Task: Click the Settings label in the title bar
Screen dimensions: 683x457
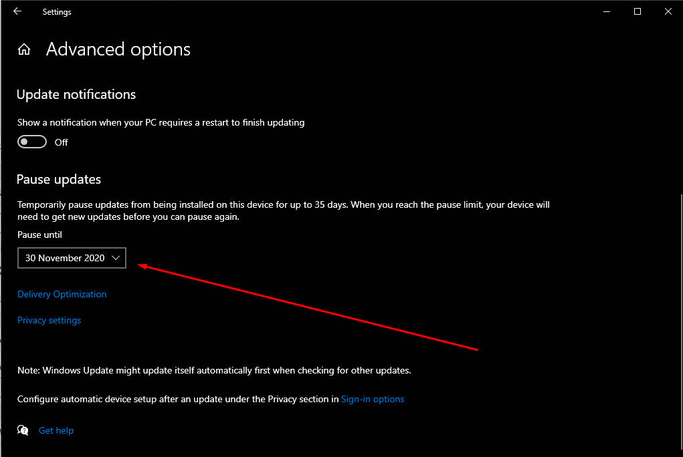Action: [56, 11]
